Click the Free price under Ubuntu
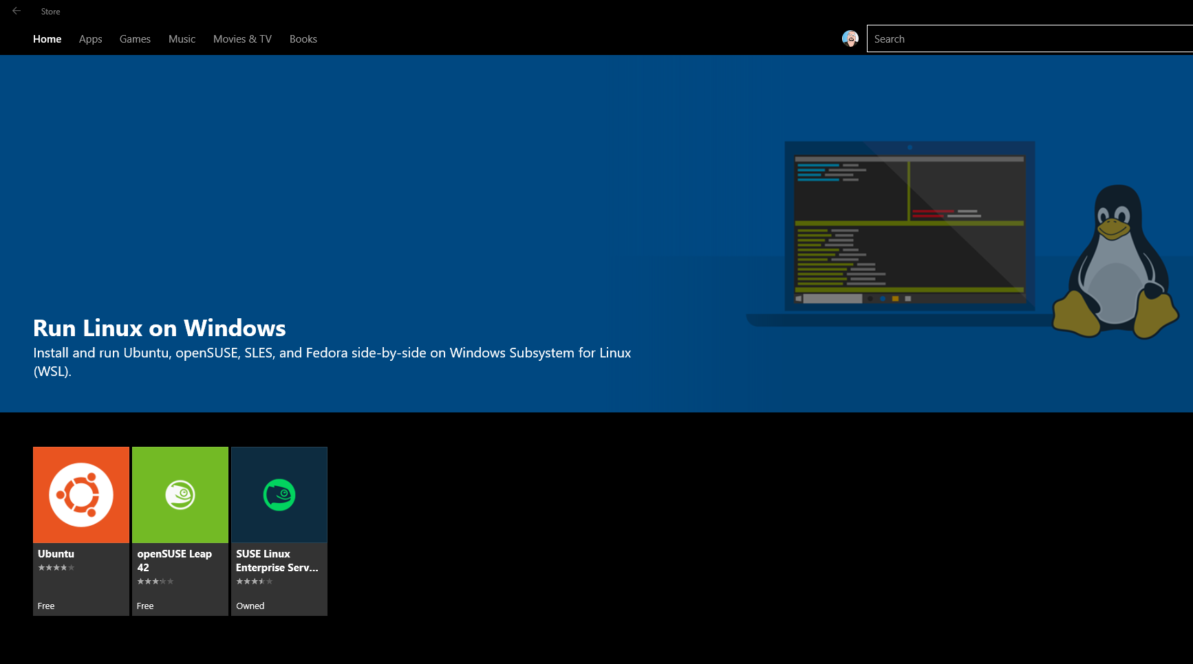 coord(46,606)
